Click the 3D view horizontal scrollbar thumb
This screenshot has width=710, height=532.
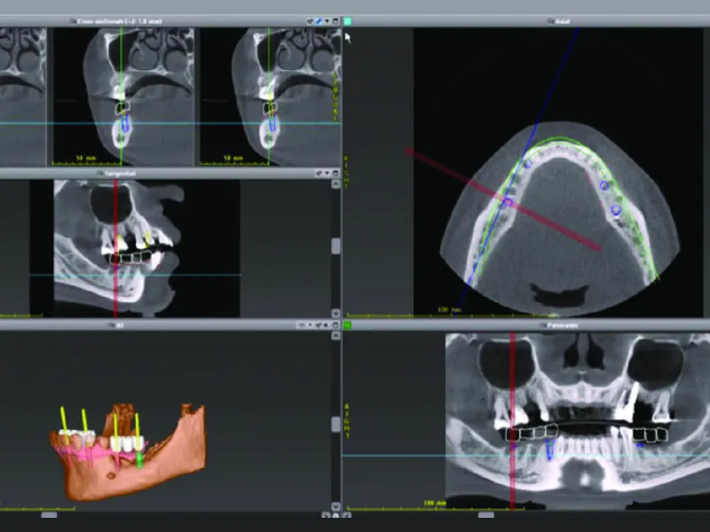tap(49, 515)
